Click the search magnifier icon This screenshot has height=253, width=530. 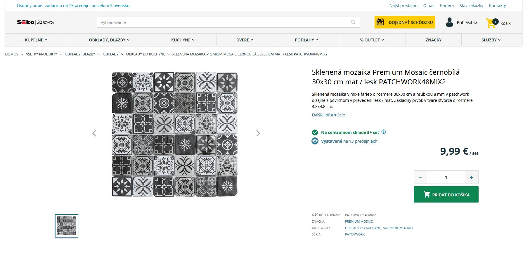pyautogui.click(x=353, y=22)
